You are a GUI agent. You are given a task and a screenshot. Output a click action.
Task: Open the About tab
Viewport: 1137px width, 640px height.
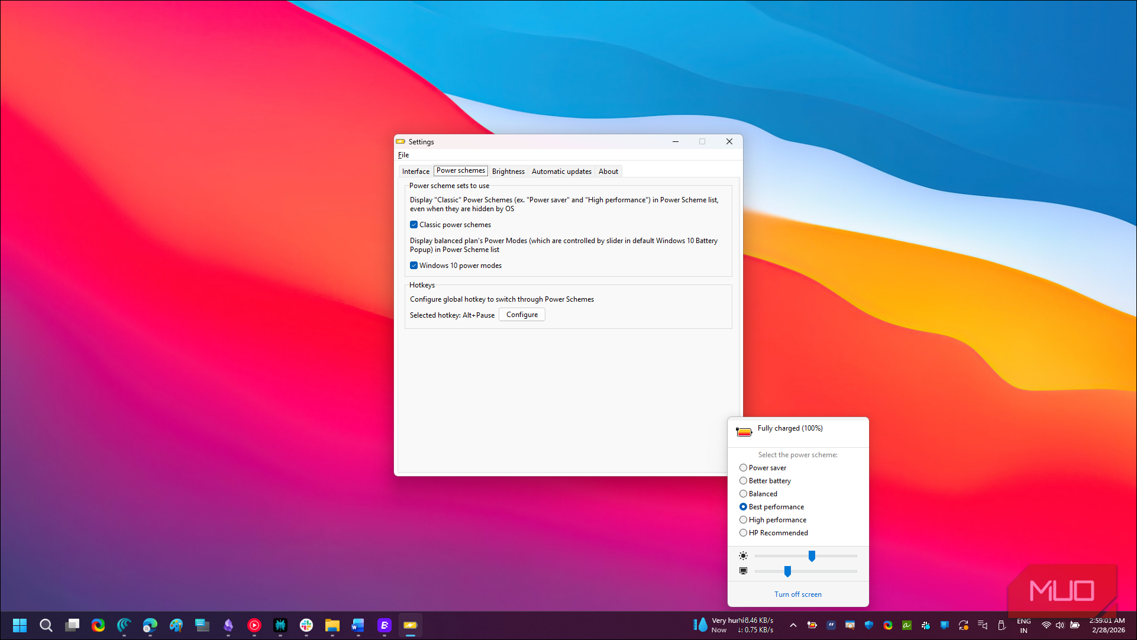(608, 172)
